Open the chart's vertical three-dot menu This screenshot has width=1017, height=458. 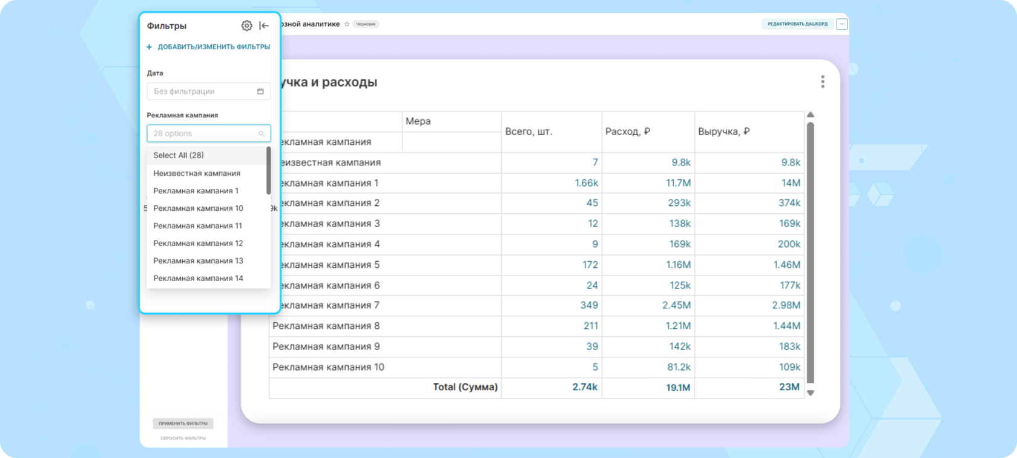(823, 82)
